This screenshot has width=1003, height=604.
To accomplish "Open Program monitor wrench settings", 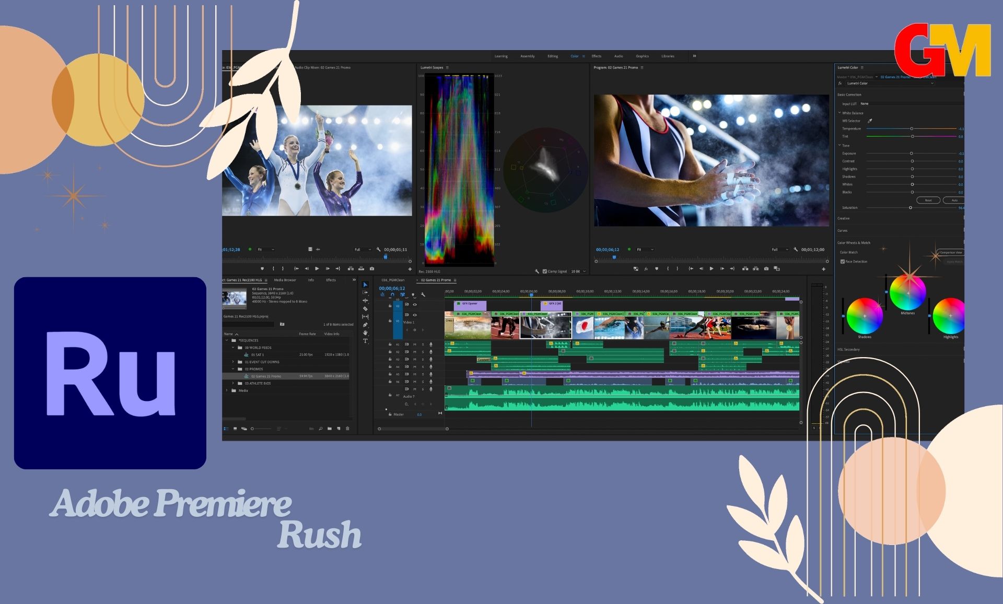I will 796,250.
